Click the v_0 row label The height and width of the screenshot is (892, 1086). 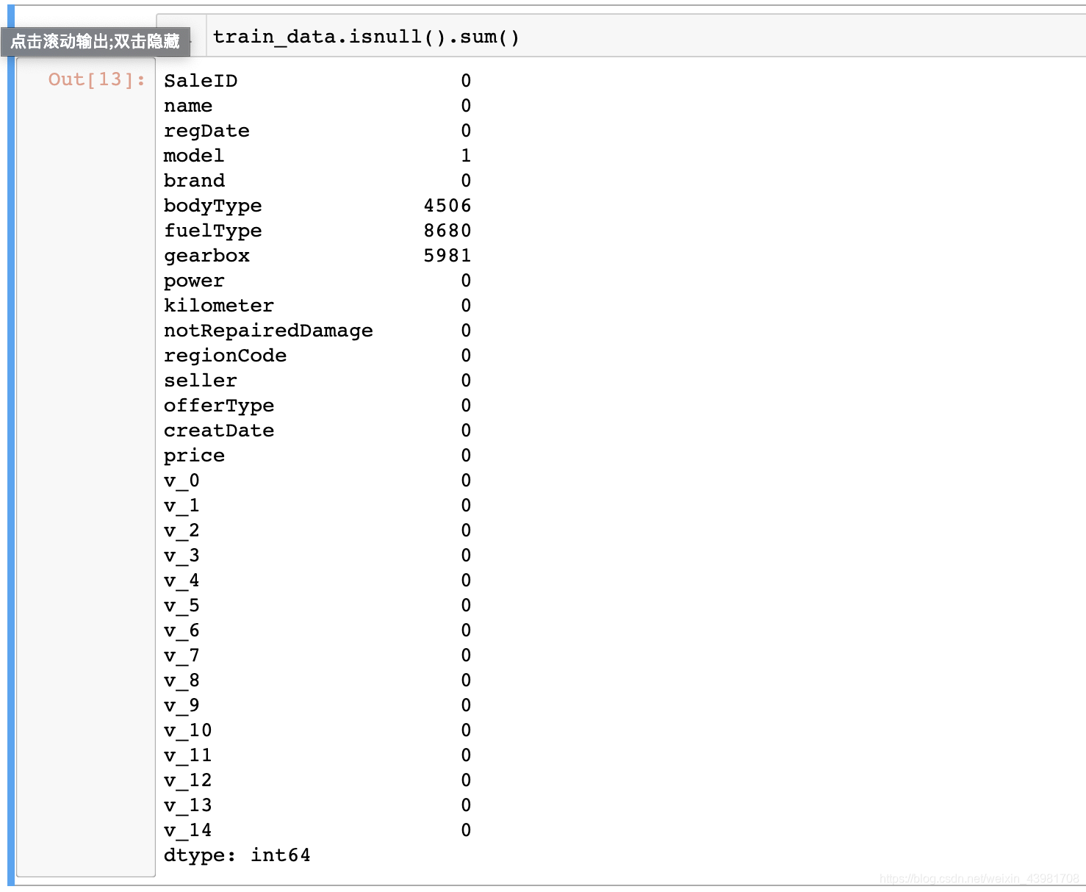coord(181,481)
